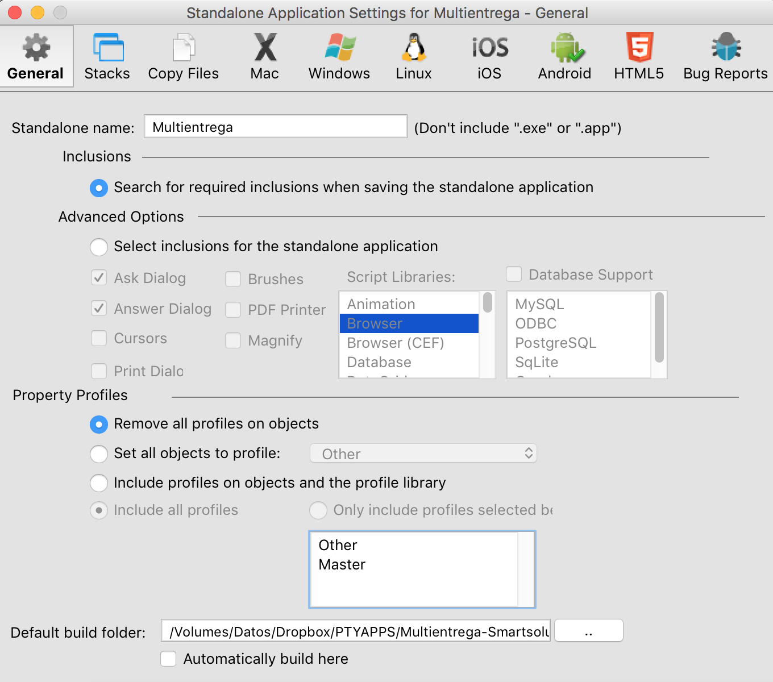Select highlighted 'Browser' script library row

click(x=409, y=323)
